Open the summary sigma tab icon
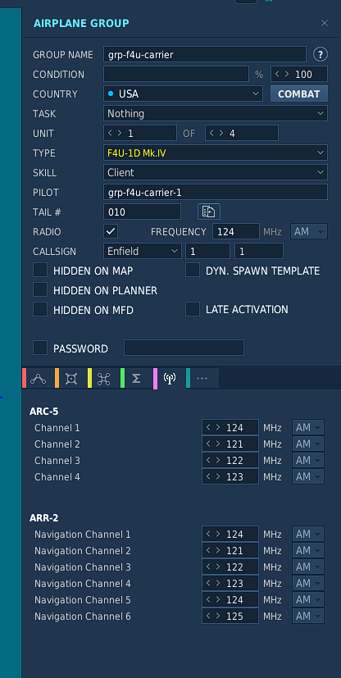This screenshot has width=341, height=678. [136, 379]
